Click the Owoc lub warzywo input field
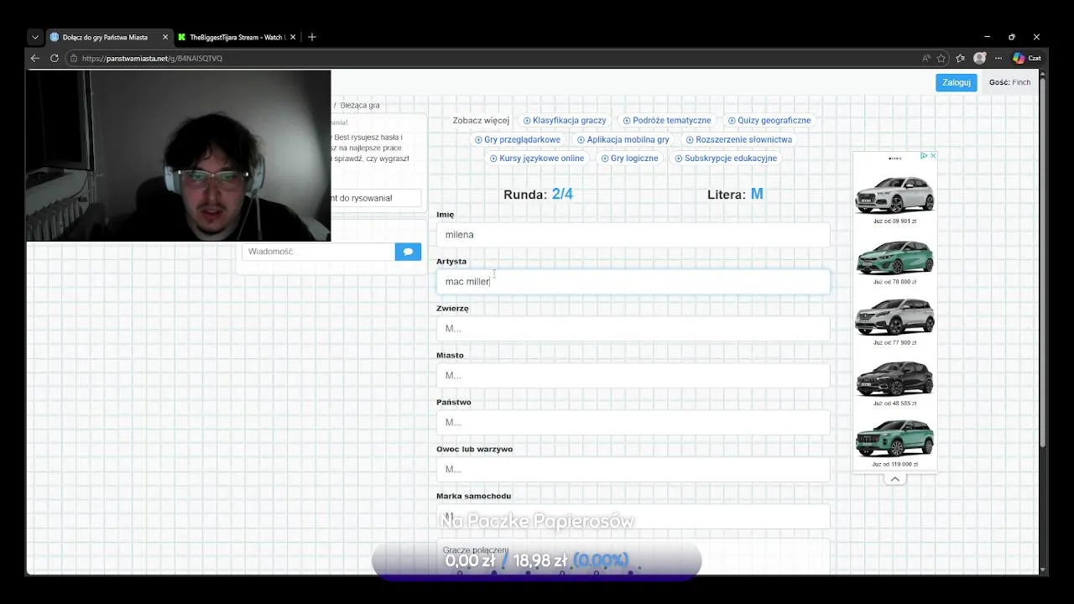The height and width of the screenshot is (604, 1074). (633, 469)
